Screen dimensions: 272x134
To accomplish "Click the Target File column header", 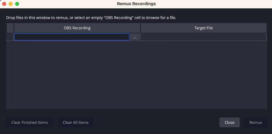I will (x=203, y=28).
